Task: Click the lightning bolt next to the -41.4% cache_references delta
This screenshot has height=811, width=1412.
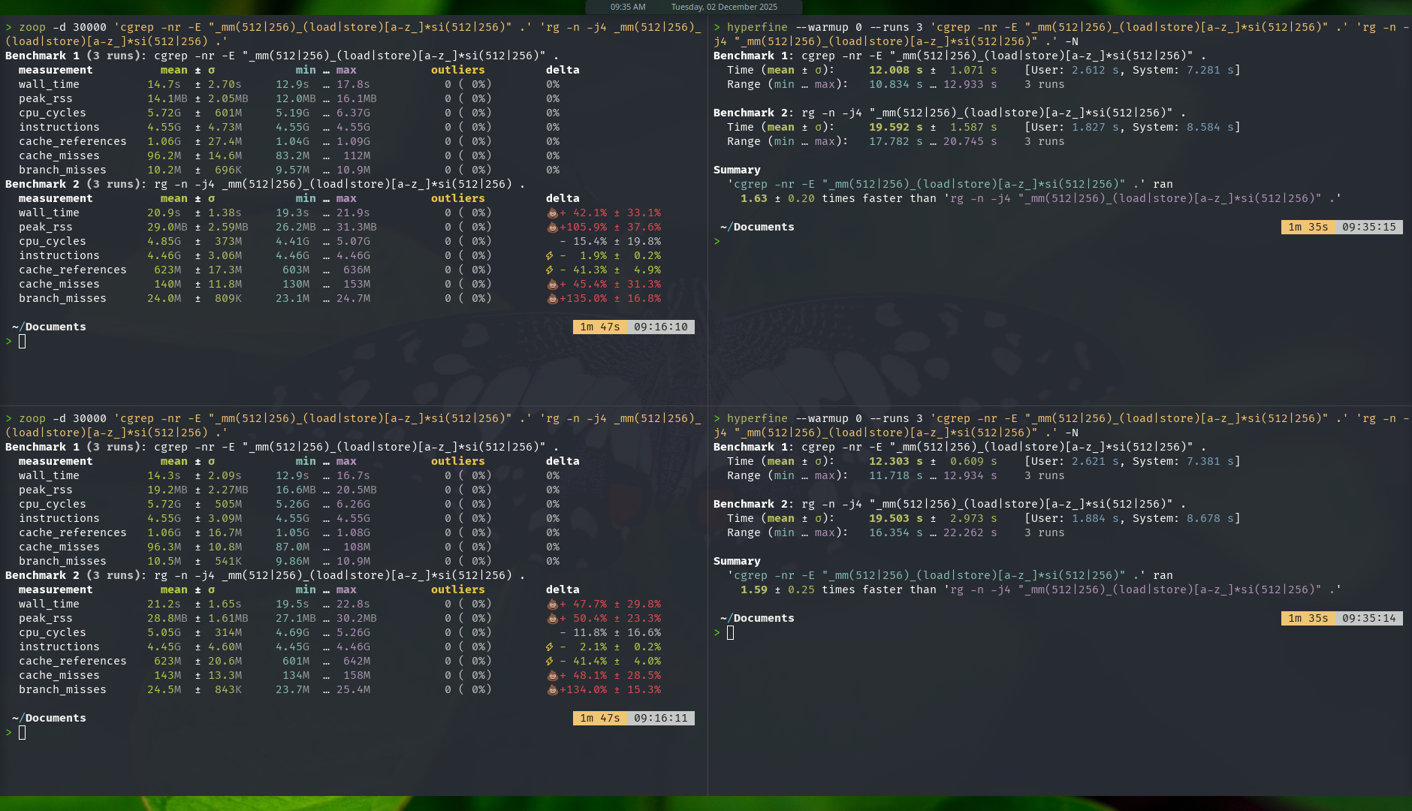Action: (550, 662)
